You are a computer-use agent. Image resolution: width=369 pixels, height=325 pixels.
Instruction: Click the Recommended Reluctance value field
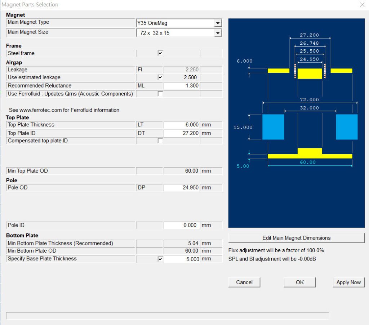182,86
